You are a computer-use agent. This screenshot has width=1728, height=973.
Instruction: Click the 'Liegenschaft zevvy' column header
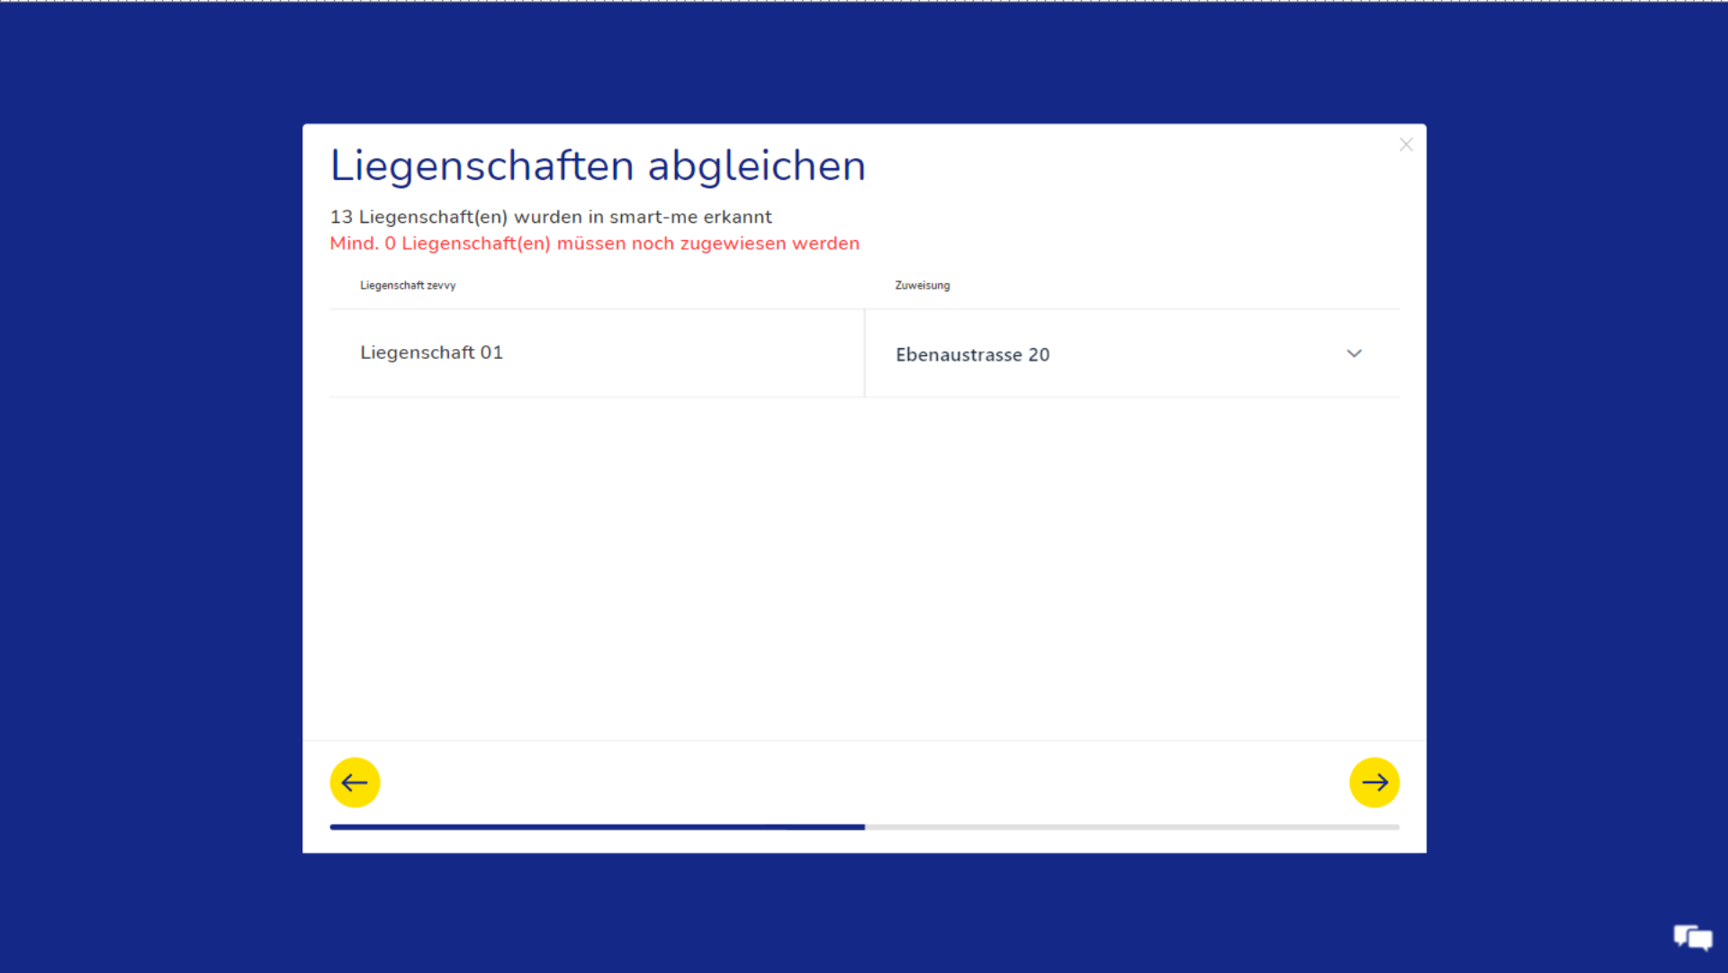pyautogui.click(x=408, y=285)
